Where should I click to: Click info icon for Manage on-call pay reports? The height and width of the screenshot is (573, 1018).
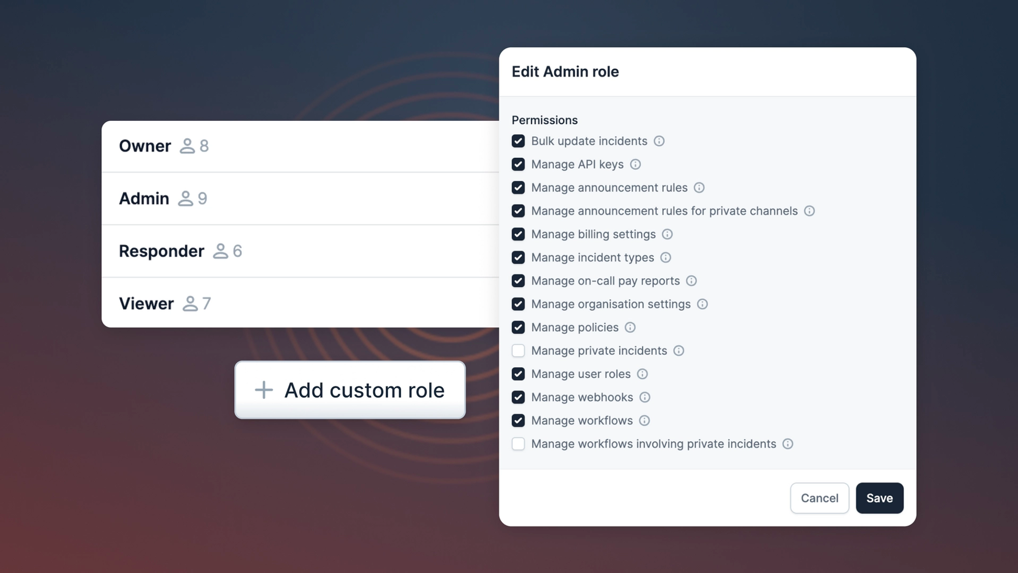click(x=691, y=281)
